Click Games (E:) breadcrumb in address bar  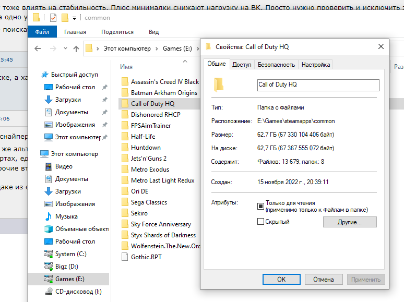pos(177,49)
